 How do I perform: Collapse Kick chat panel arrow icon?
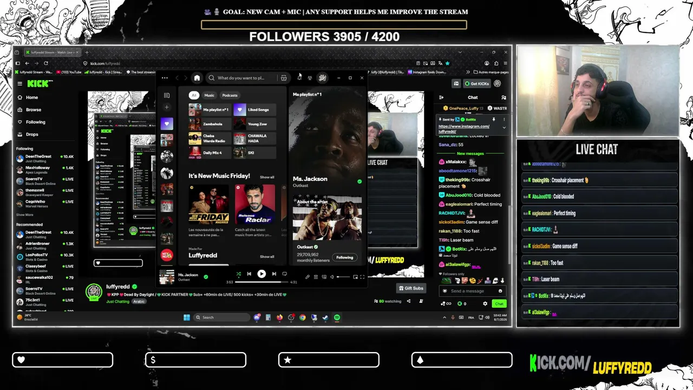pyautogui.click(x=441, y=97)
